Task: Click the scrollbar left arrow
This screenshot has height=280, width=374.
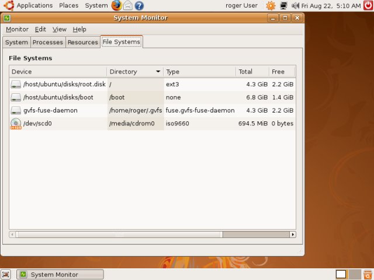Action: [x=12, y=235]
